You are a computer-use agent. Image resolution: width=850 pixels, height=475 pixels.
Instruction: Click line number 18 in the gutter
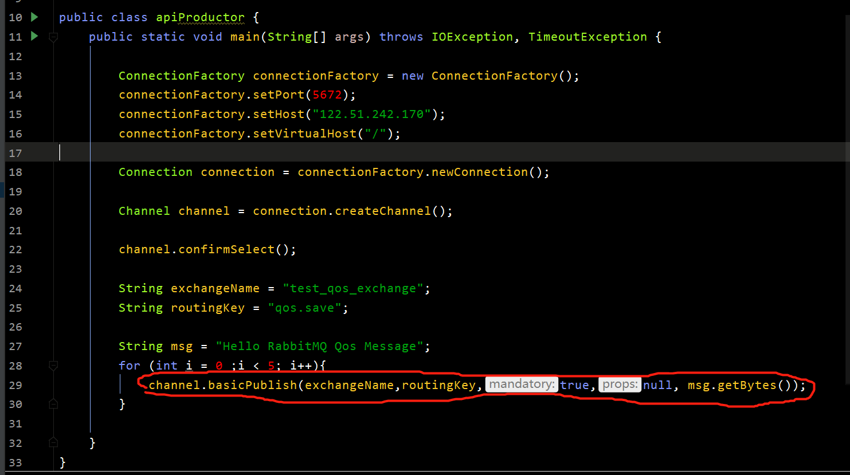pyautogui.click(x=15, y=172)
